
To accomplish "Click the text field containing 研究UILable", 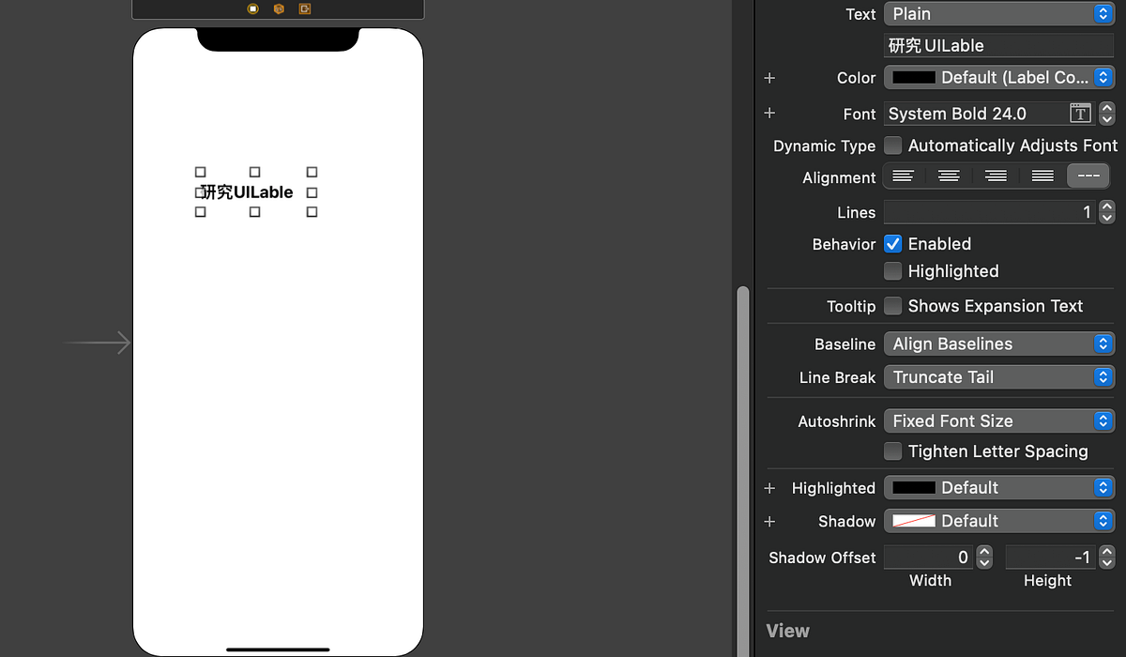I will [997, 45].
